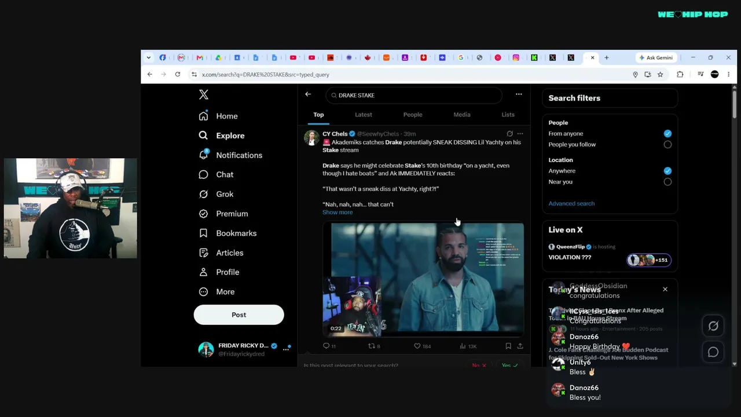Open the Advanced search link

tap(571, 203)
